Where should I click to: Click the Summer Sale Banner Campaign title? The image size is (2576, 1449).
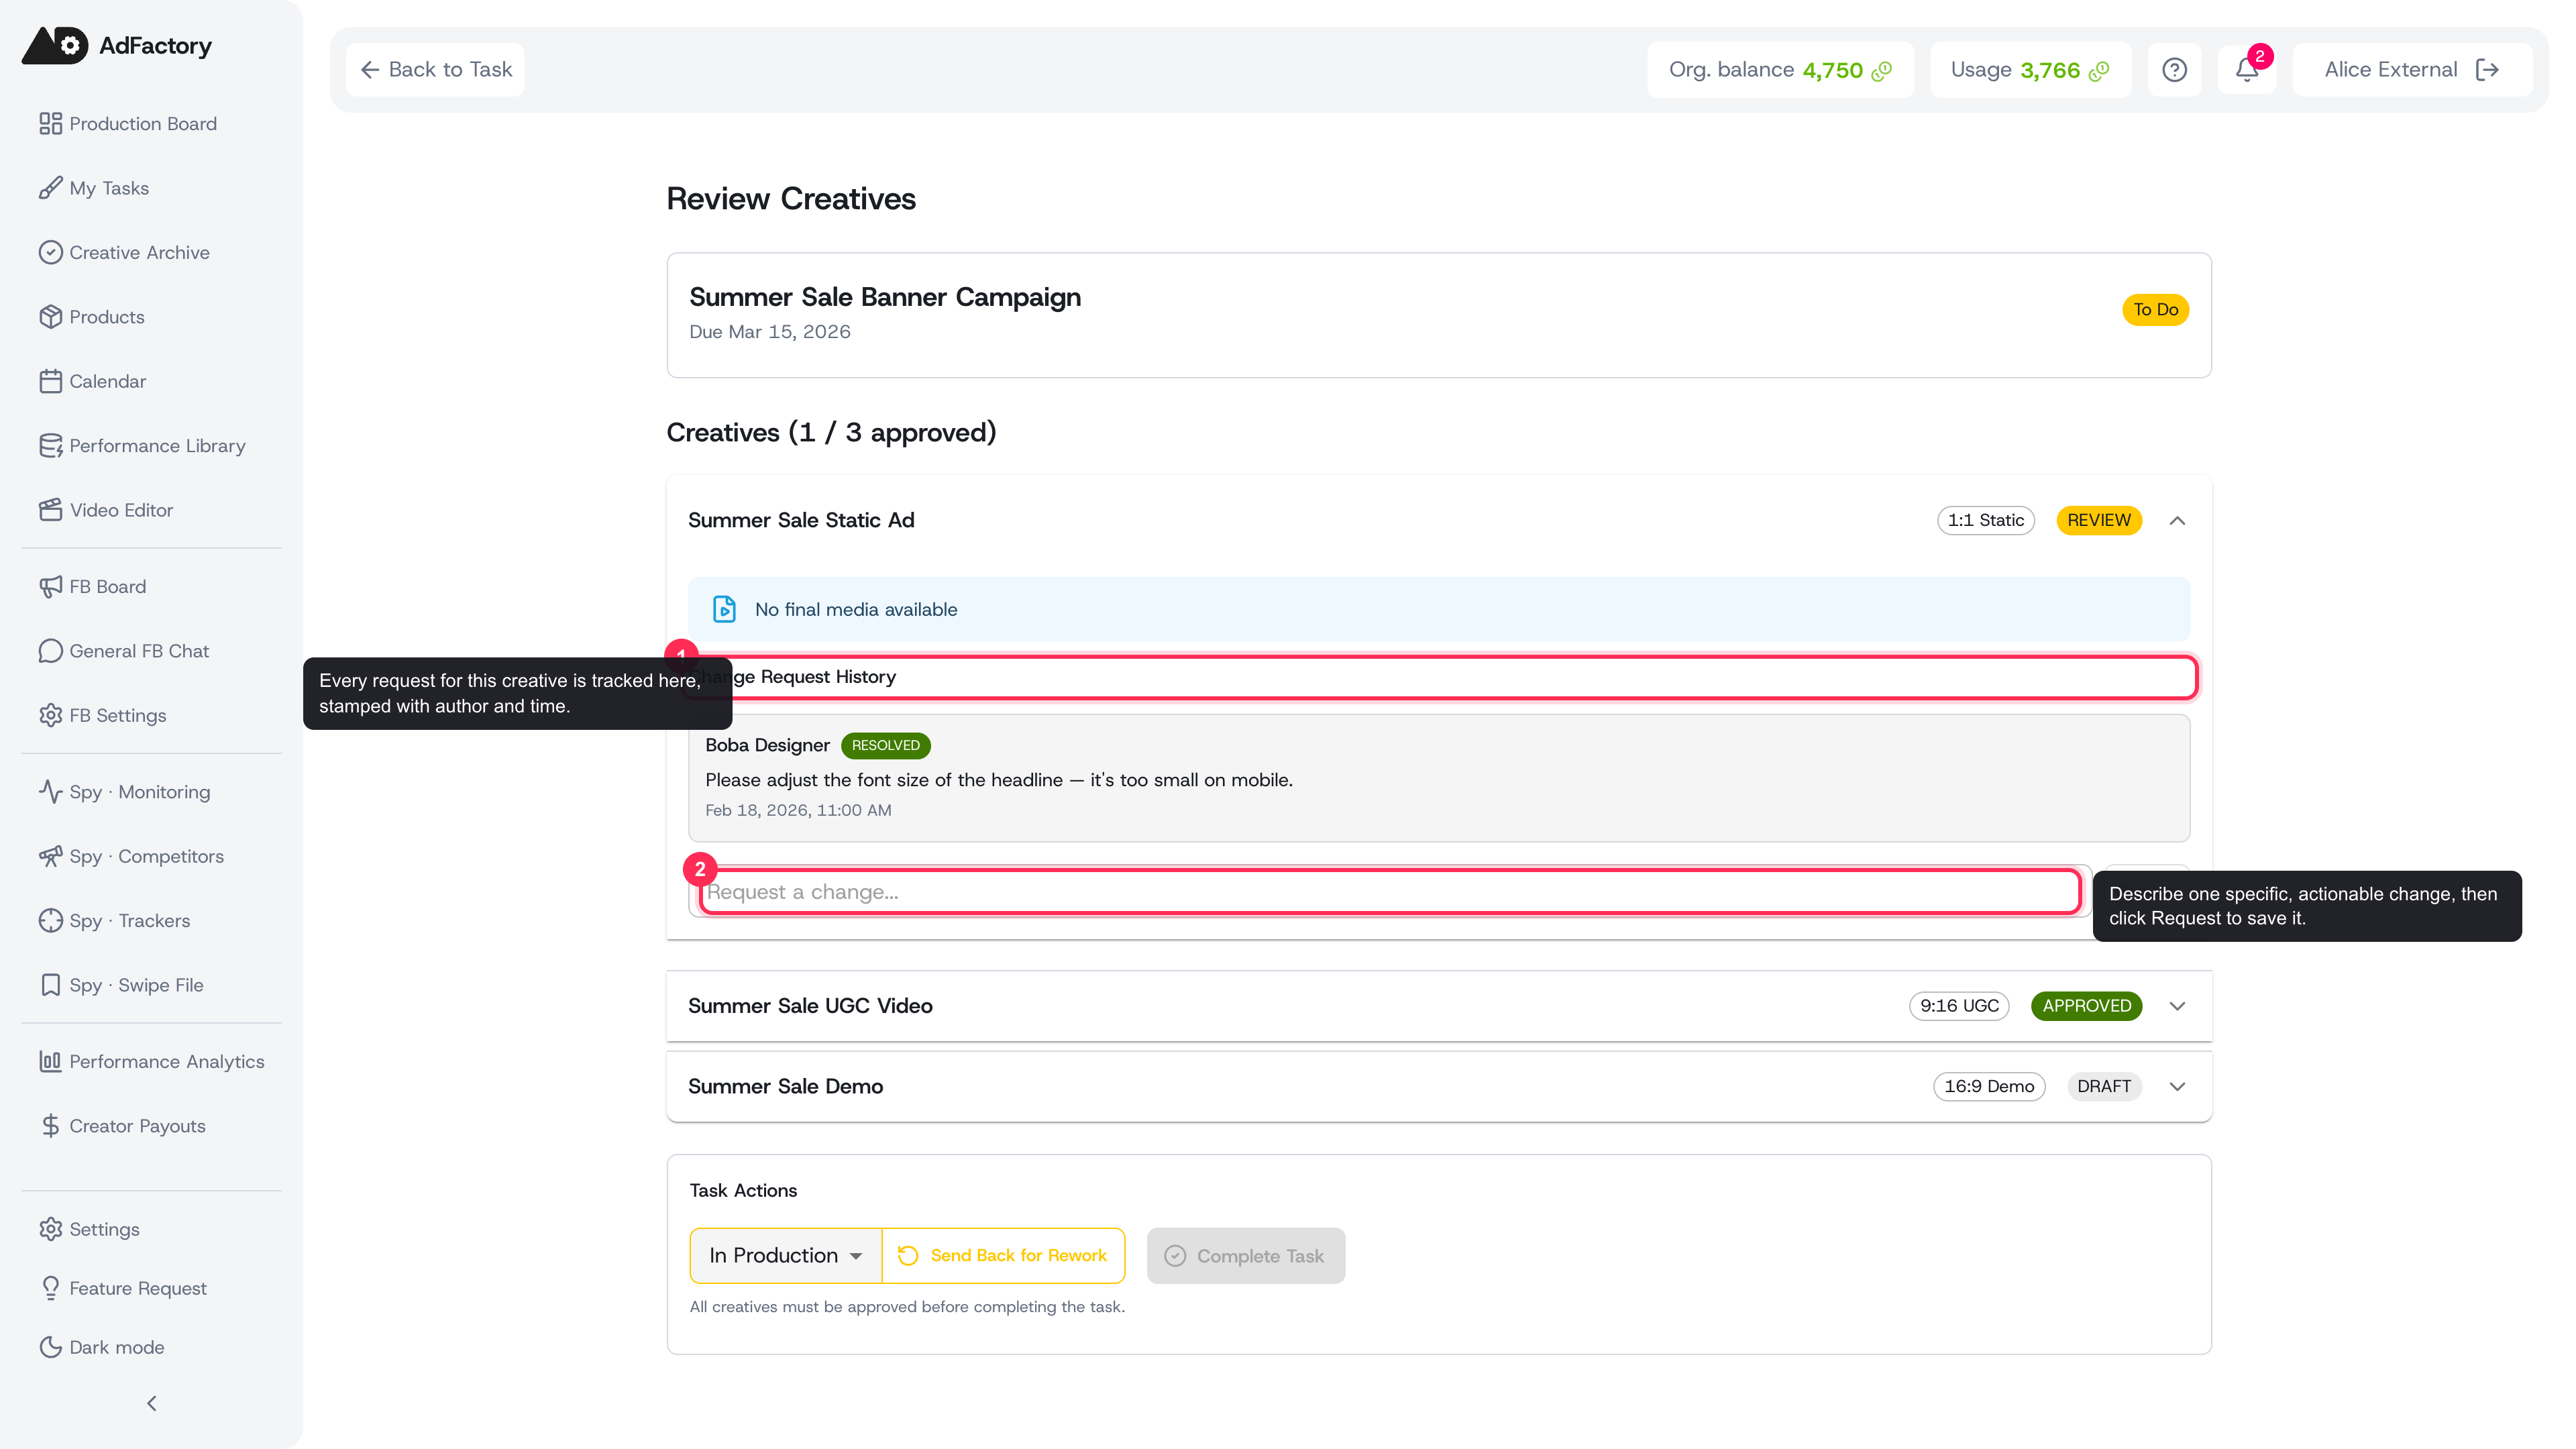(x=884, y=297)
